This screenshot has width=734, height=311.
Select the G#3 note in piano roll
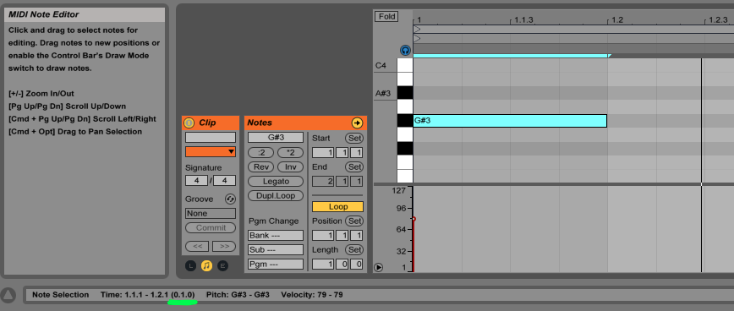click(x=510, y=121)
